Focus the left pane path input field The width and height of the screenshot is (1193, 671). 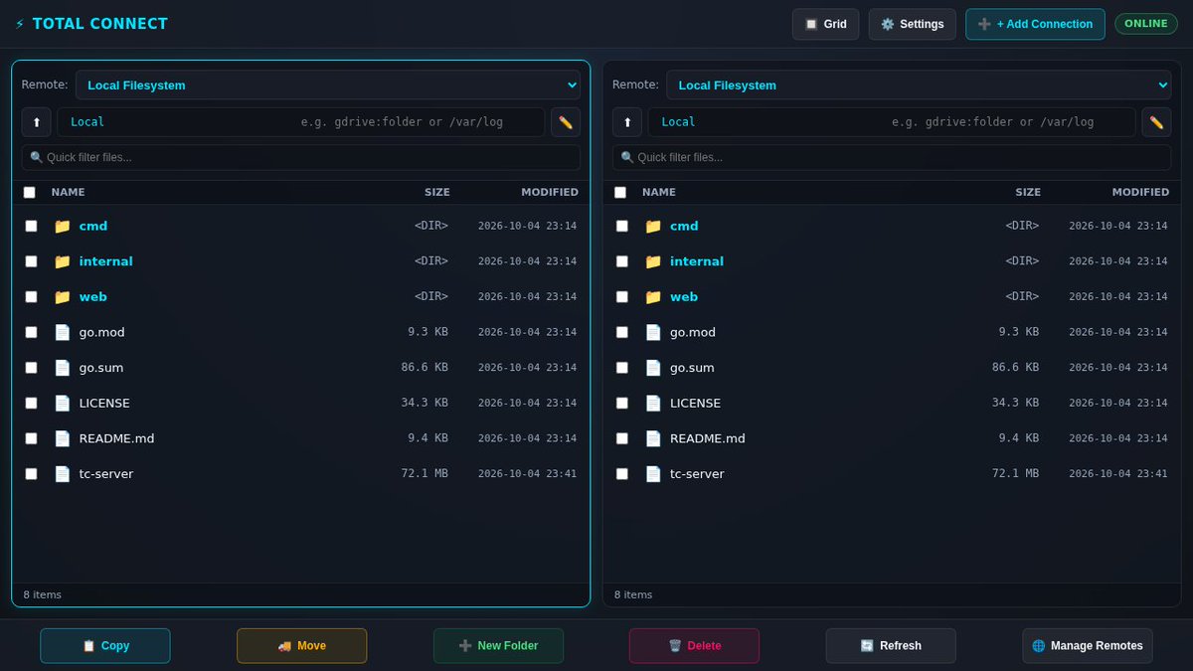coord(301,122)
